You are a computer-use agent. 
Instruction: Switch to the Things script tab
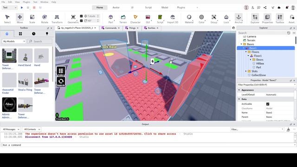(132, 28)
